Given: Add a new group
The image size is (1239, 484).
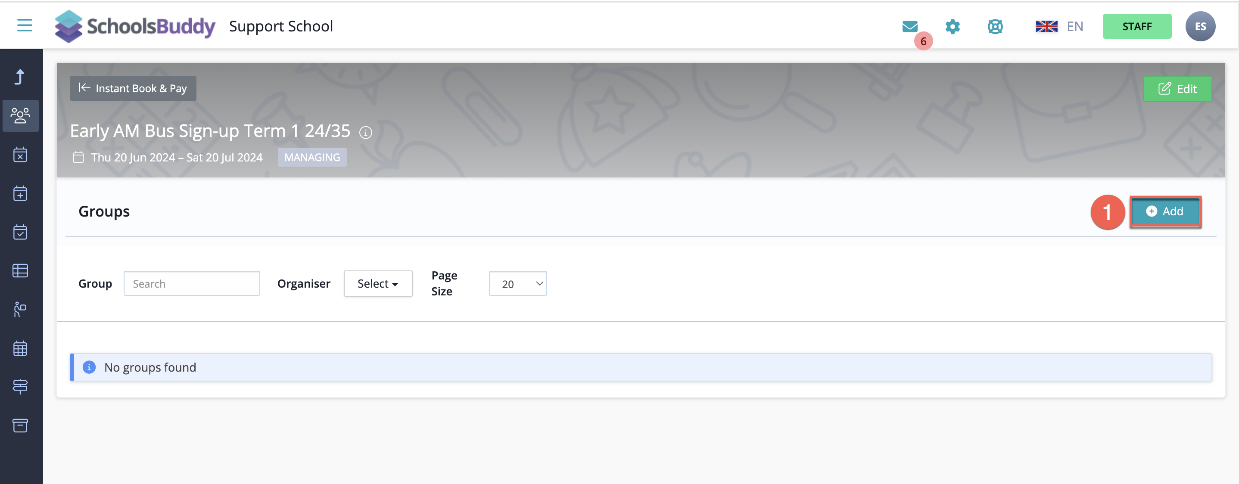Looking at the screenshot, I should tap(1165, 211).
